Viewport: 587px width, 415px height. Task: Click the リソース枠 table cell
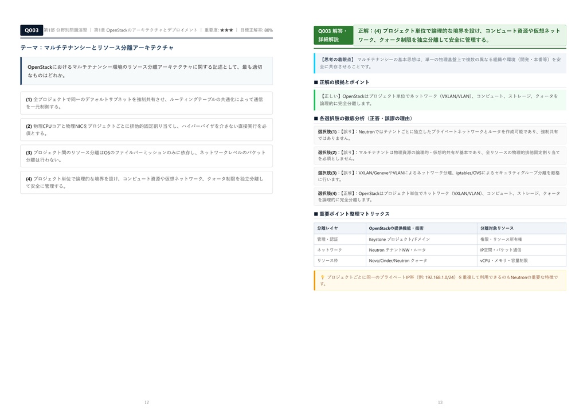click(x=340, y=260)
